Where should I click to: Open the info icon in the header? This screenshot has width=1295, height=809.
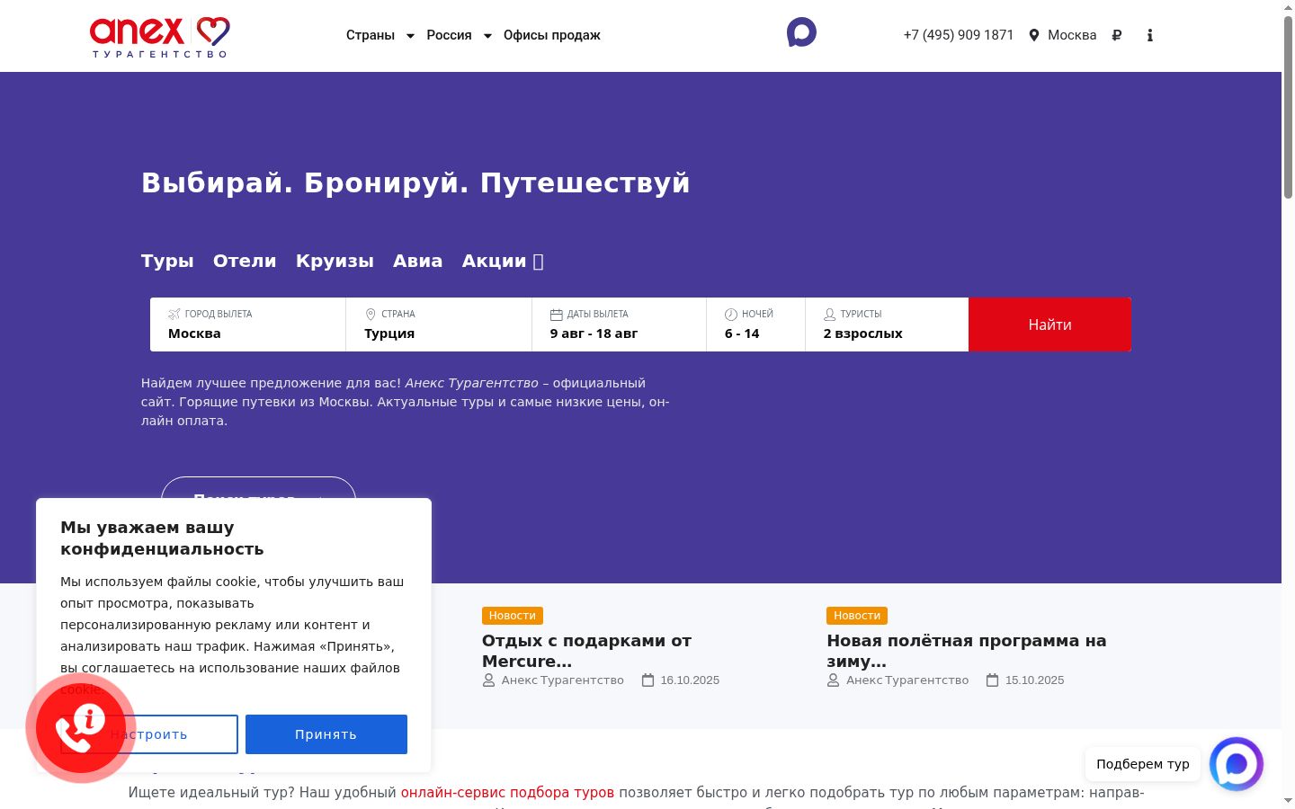point(1149,35)
